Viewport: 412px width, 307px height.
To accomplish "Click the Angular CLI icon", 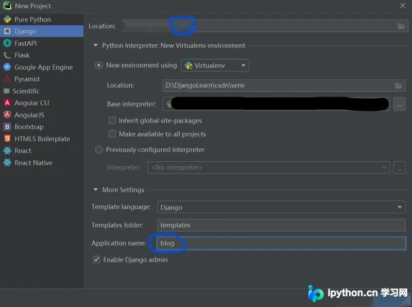I will (x=7, y=103).
